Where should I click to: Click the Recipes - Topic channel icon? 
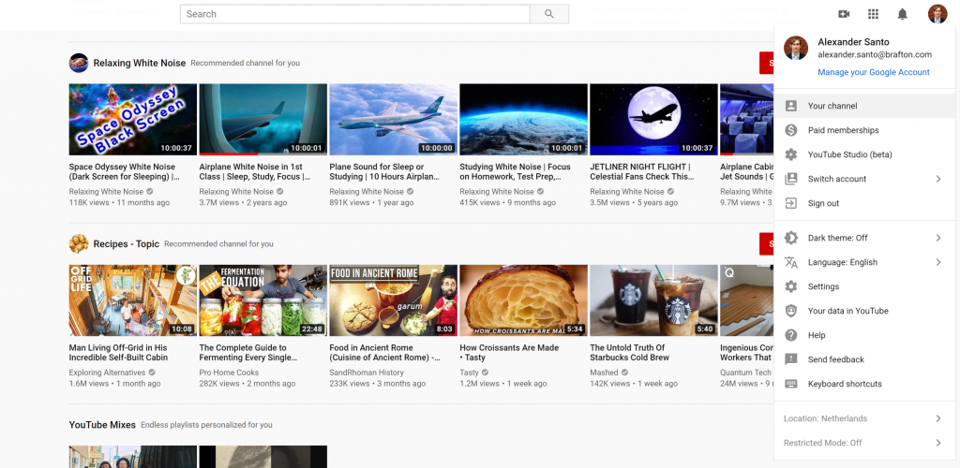79,243
